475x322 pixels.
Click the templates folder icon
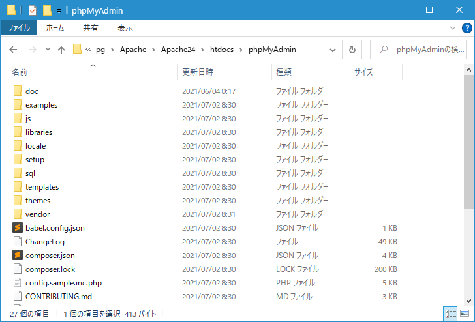coord(18,186)
